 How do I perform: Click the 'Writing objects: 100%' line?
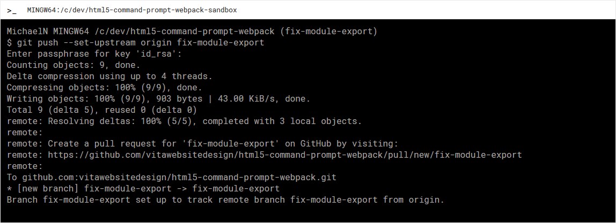pos(158,99)
